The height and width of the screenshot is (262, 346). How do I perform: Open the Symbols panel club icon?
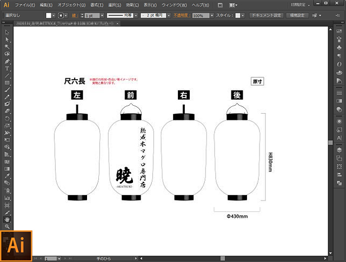(x=339, y=47)
